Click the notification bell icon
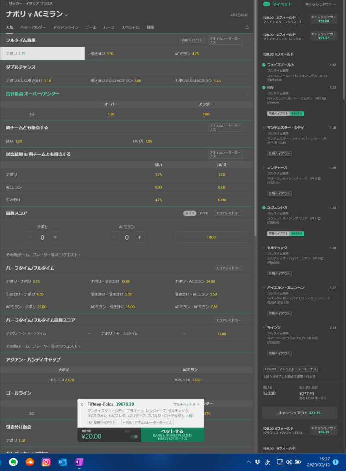Screen dimensions: 346x471 246,27
